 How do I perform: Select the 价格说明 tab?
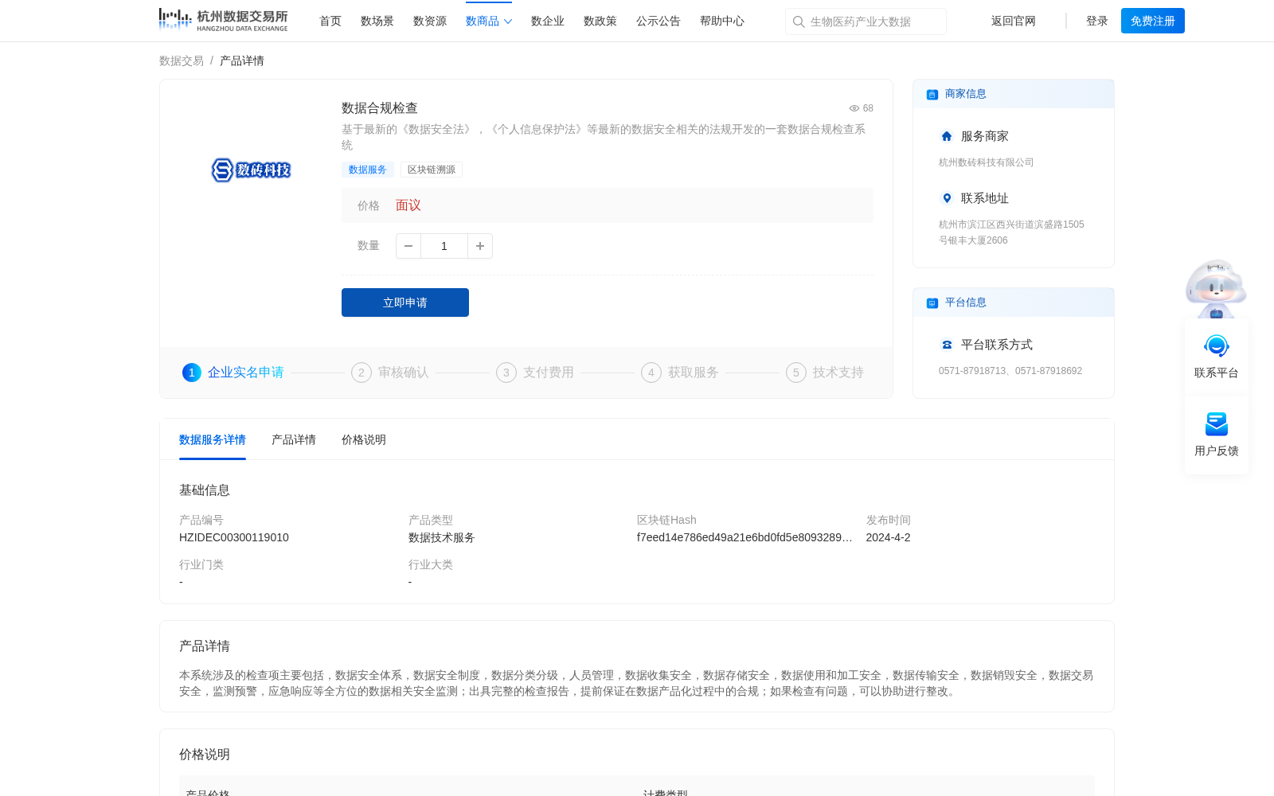pos(364,440)
